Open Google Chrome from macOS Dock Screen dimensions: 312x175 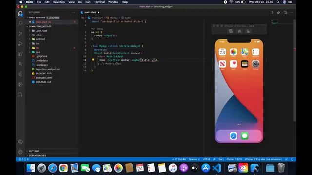pos(63,168)
